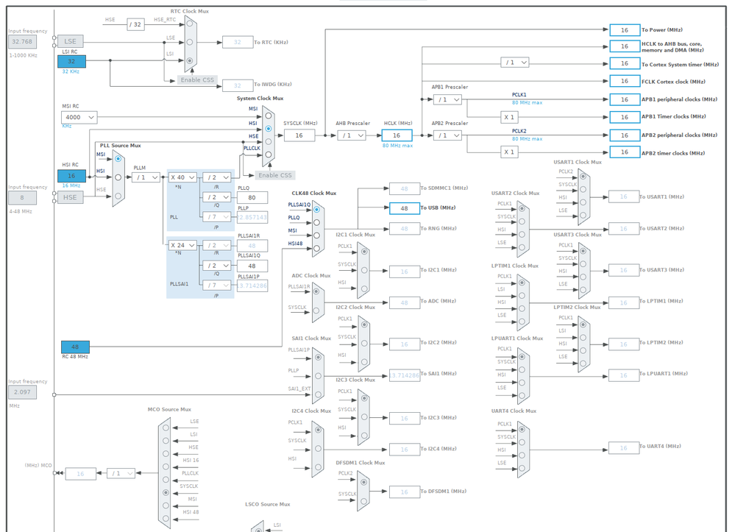The height and width of the screenshot is (532, 735).
Task: Pick PLLSAI1Q in CLK48 Clock Mux
Action: click(316, 210)
